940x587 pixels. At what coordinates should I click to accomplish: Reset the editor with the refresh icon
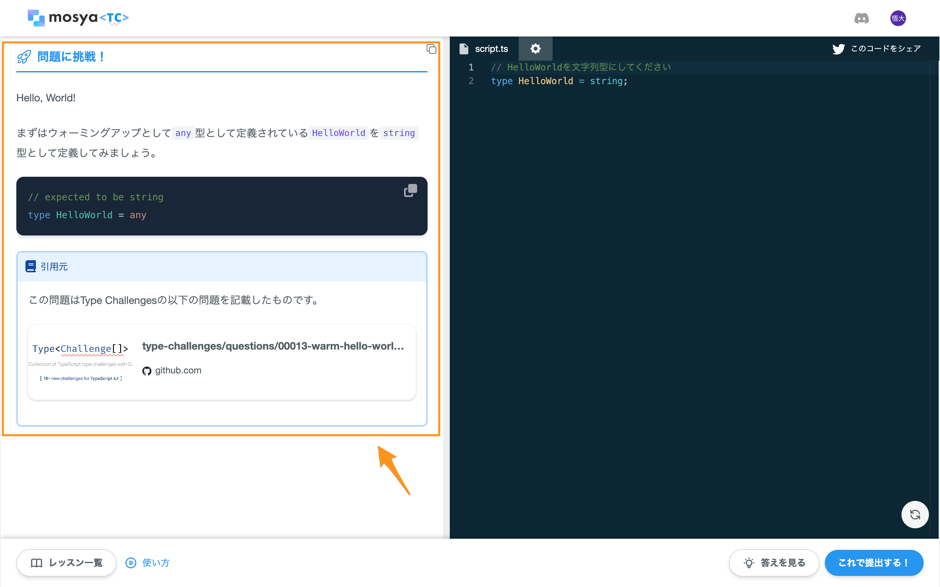[x=915, y=514]
